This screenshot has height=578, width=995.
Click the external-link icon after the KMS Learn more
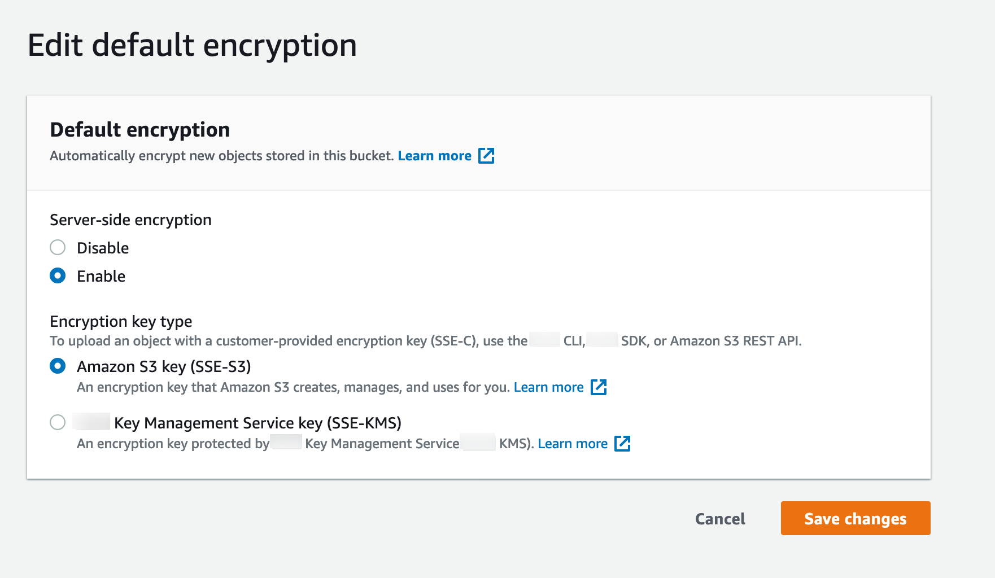coord(622,444)
